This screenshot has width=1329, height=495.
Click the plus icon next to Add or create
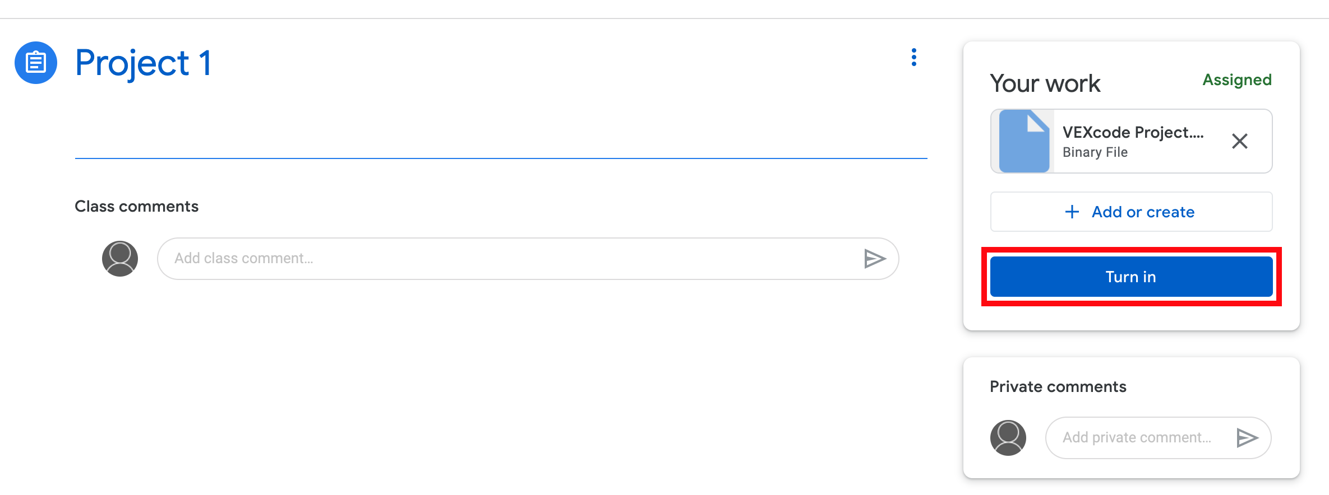click(x=1072, y=212)
